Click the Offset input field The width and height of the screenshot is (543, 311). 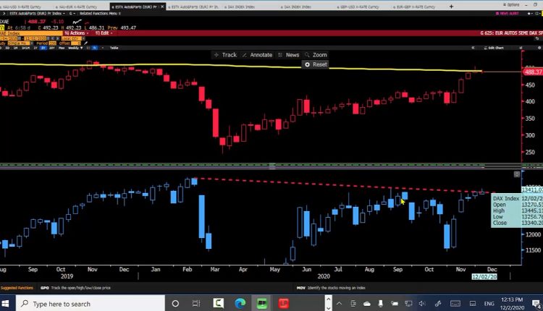click(x=75, y=43)
